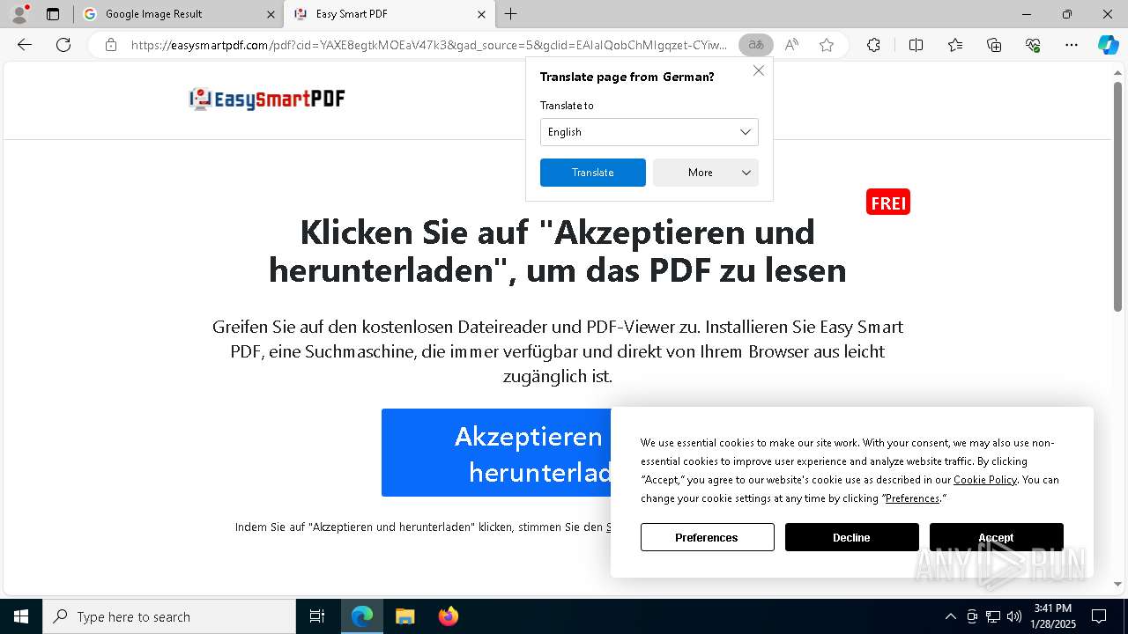Open Settings and more ellipsis menu
This screenshot has width=1128, height=634.
click(x=1072, y=45)
